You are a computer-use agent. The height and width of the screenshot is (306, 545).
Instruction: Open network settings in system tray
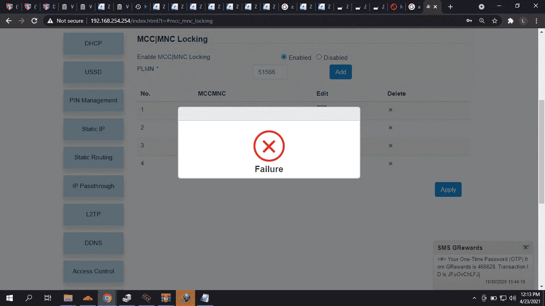[x=503, y=298]
